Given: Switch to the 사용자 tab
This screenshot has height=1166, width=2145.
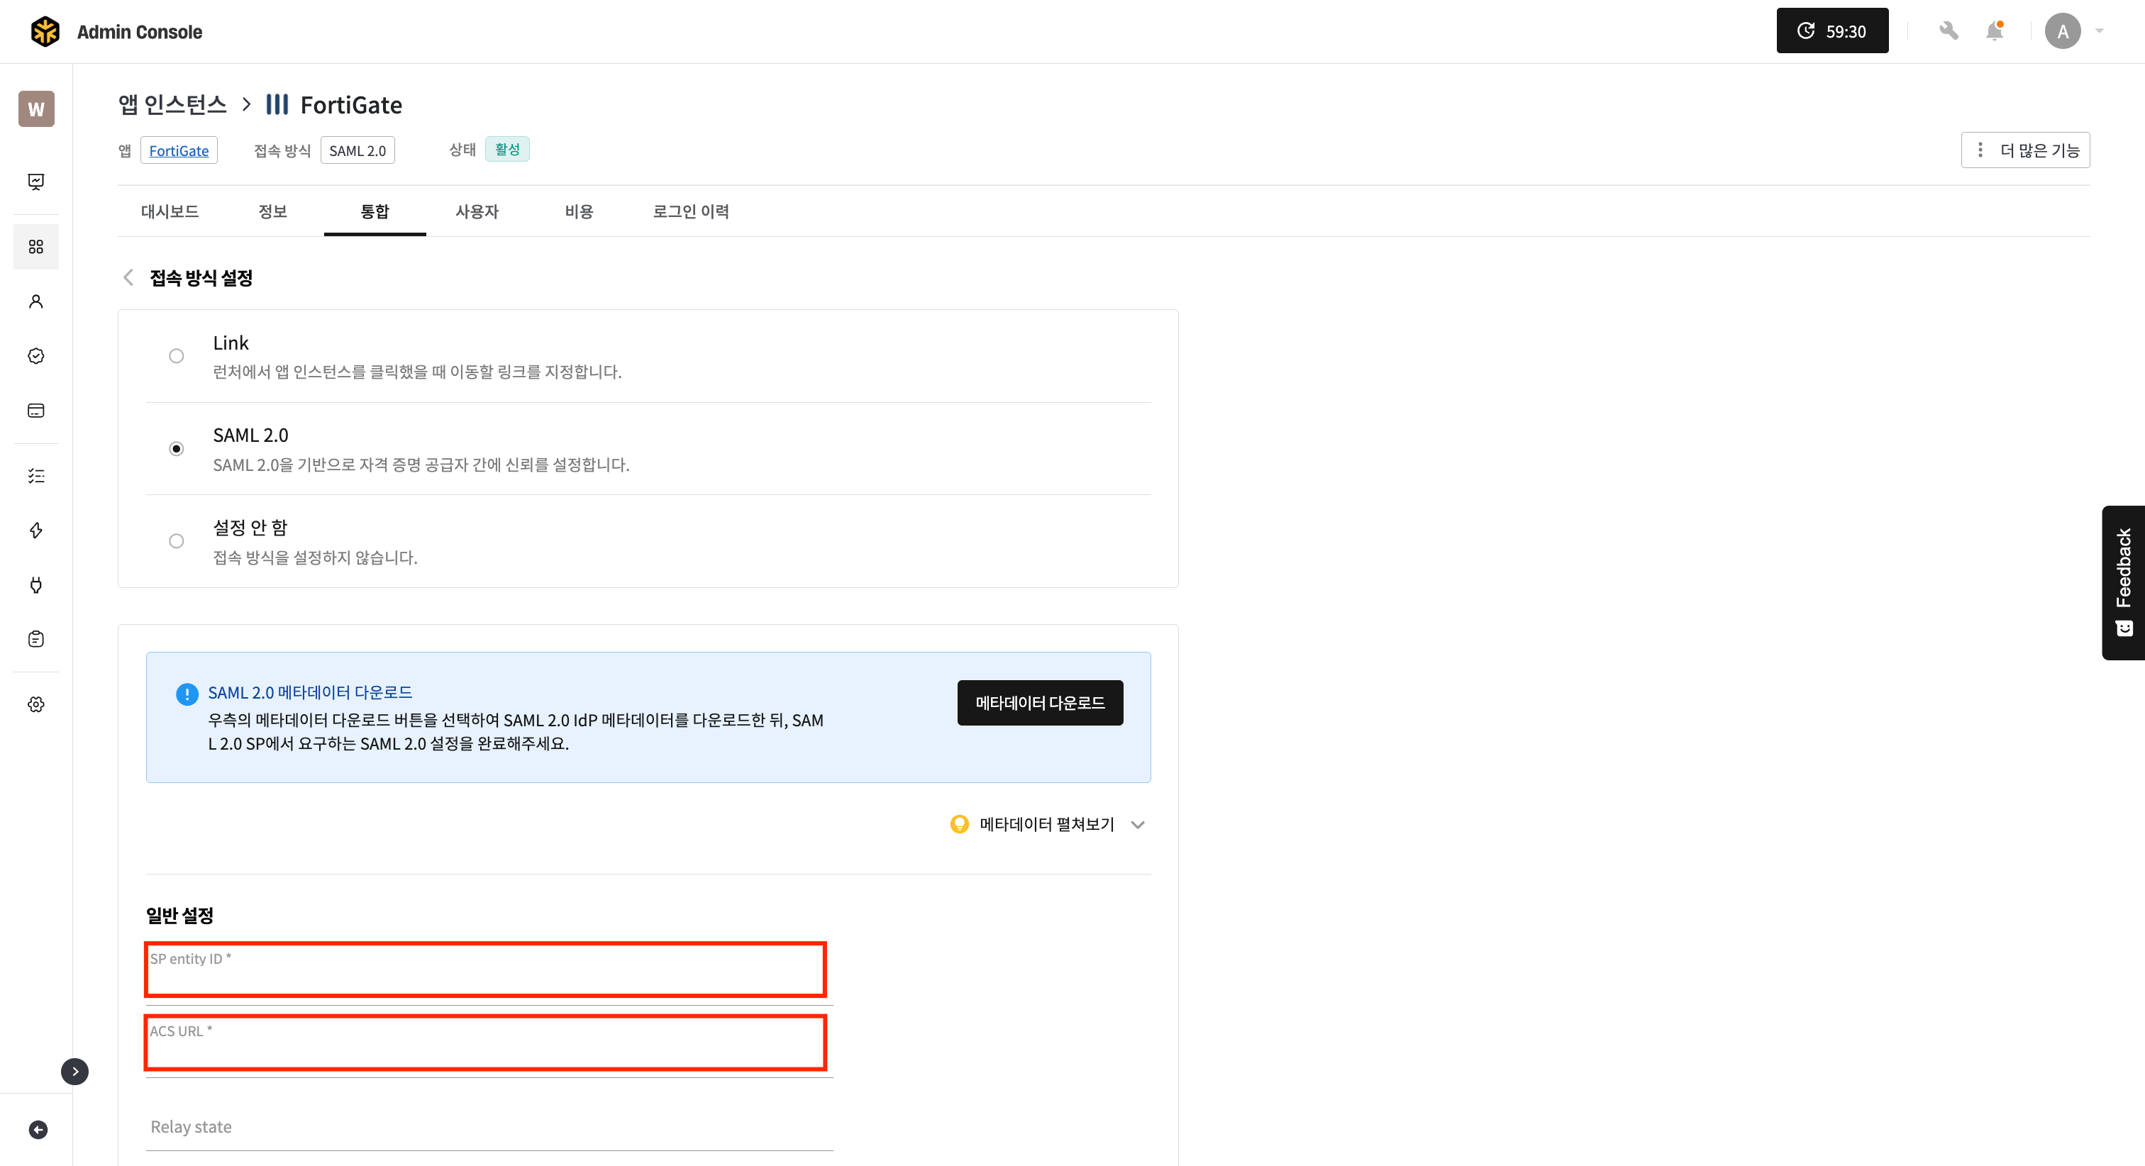Looking at the screenshot, I should 476,211.
